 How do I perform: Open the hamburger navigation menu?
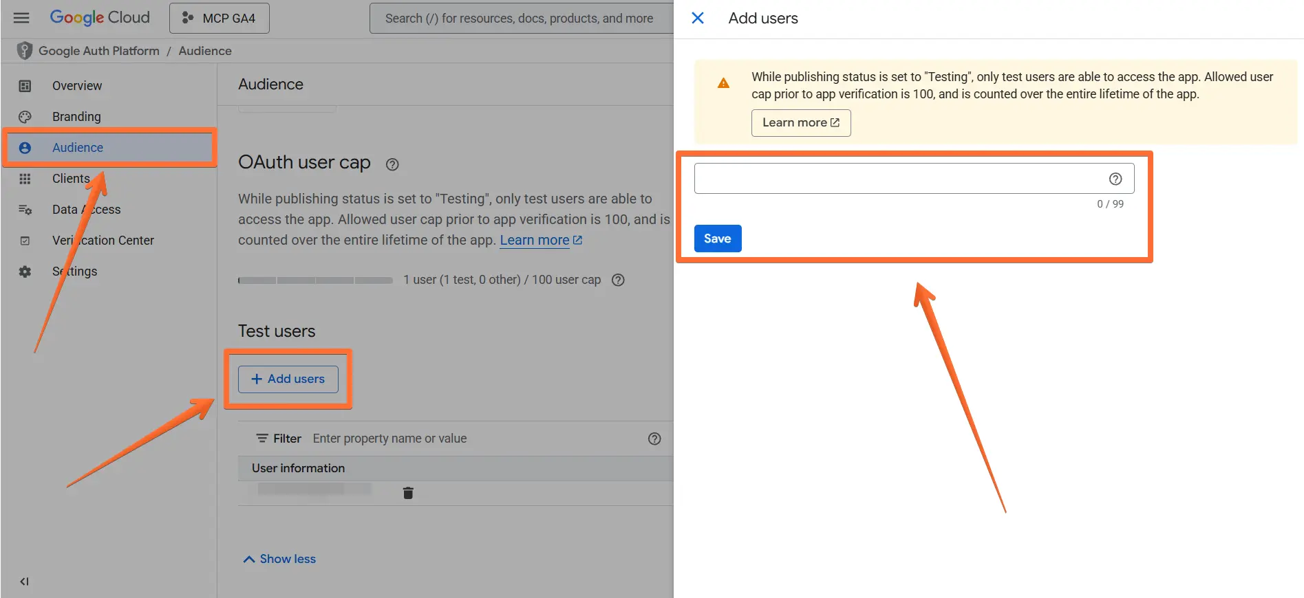point(21,18)
